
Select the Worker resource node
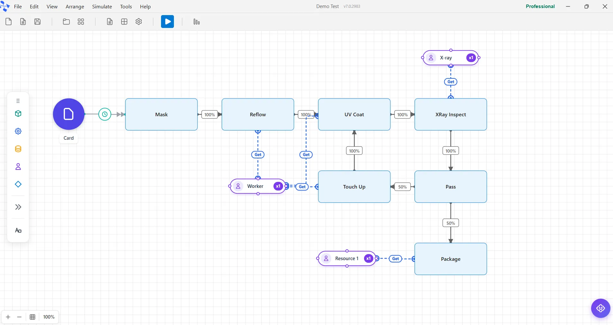(258, 186)
